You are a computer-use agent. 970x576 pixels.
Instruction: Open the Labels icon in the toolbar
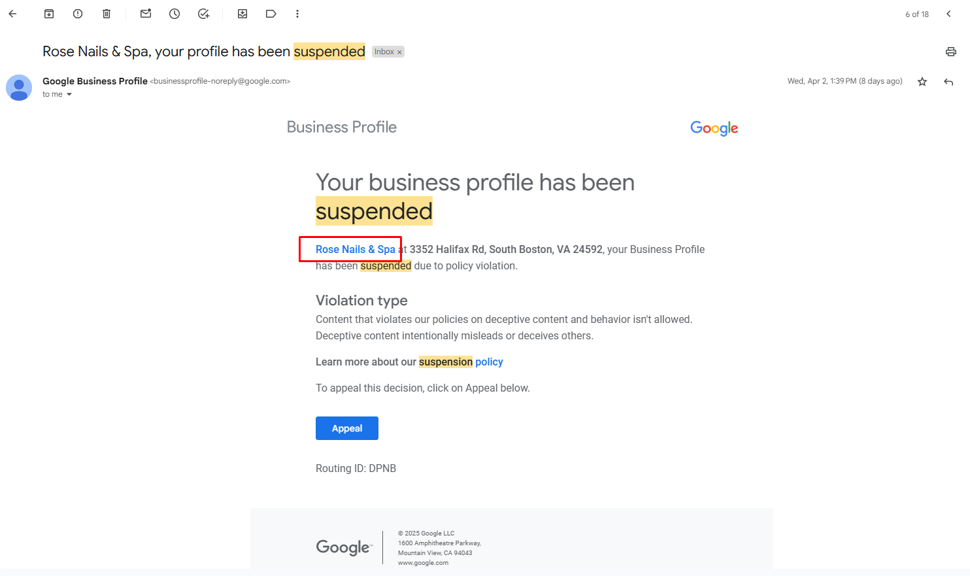pyautogui.click(x=271, y=14)
